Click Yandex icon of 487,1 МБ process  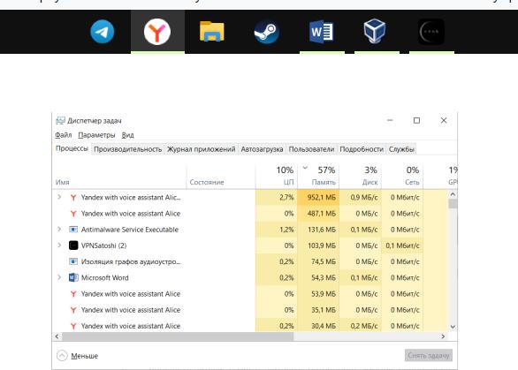pos(73,214)
